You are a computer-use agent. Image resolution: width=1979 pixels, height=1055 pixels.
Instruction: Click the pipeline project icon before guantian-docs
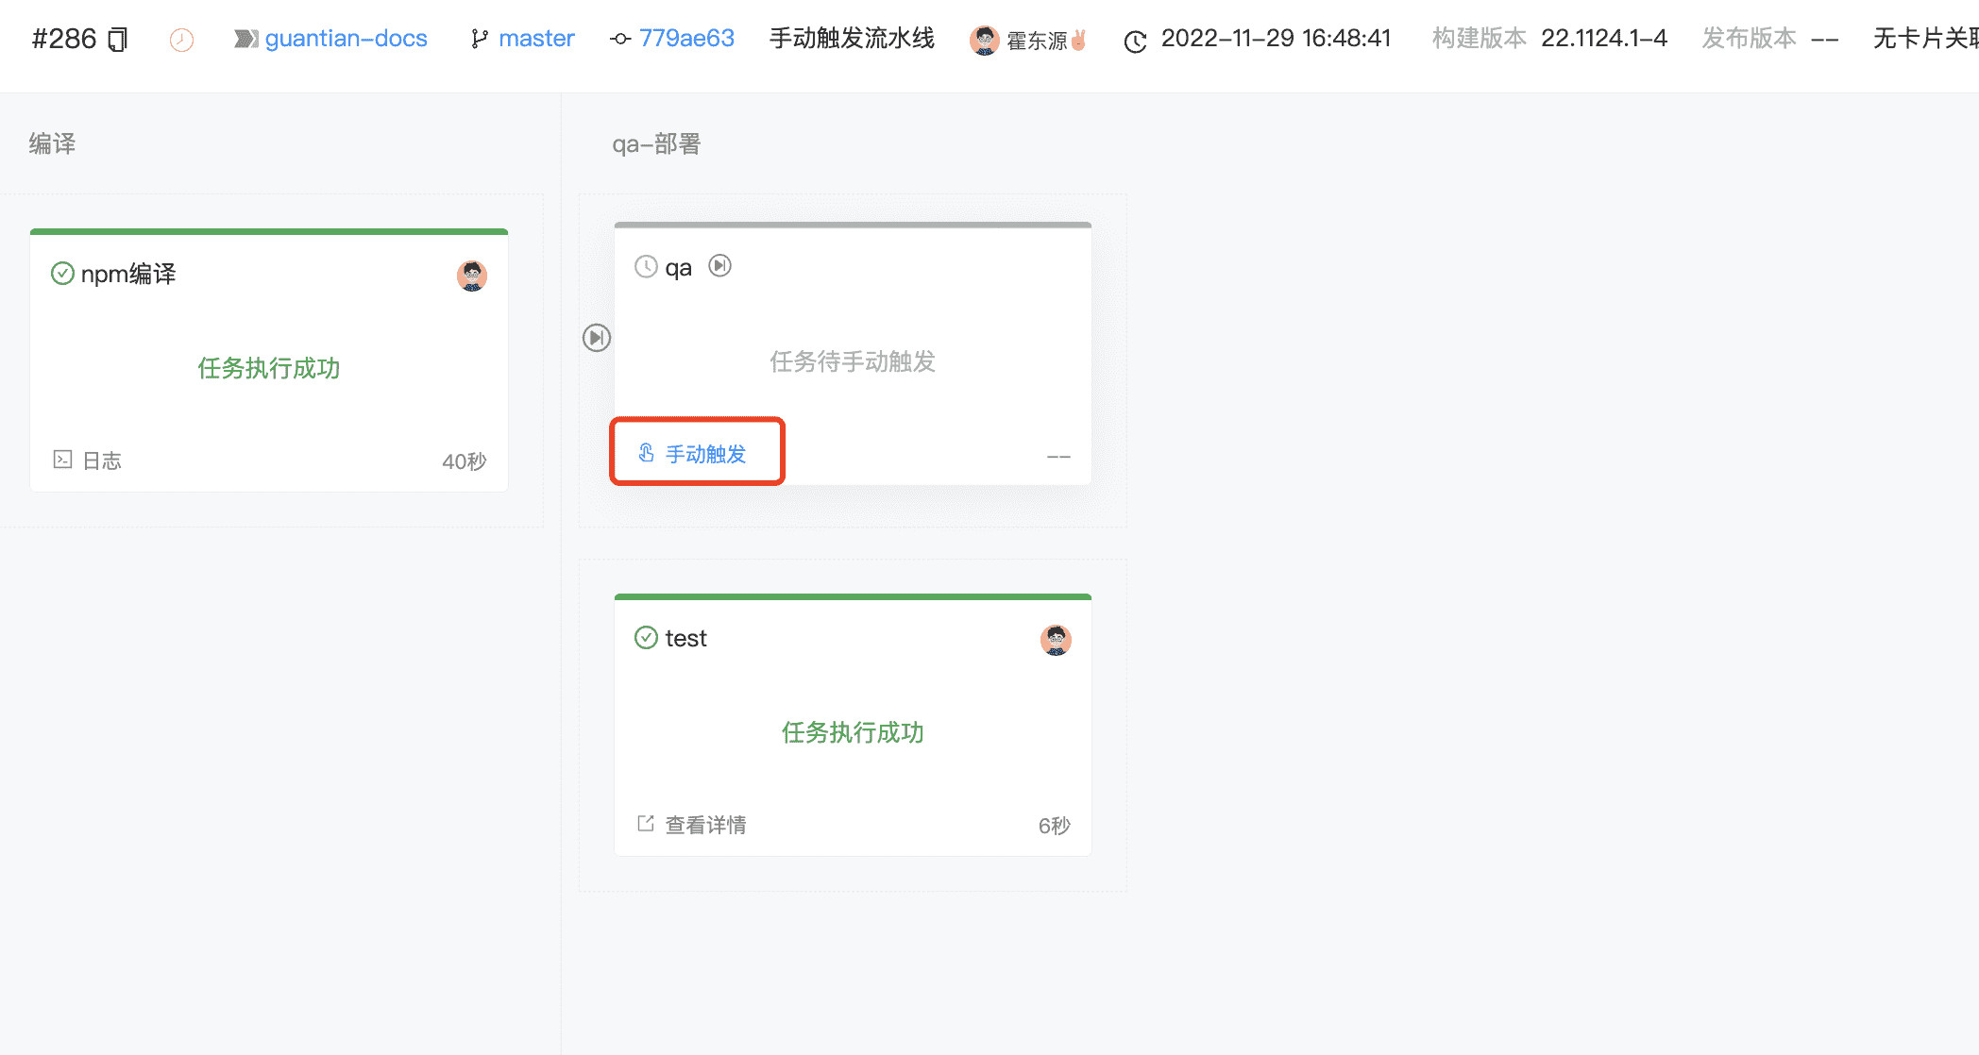[x=247, y=38]
